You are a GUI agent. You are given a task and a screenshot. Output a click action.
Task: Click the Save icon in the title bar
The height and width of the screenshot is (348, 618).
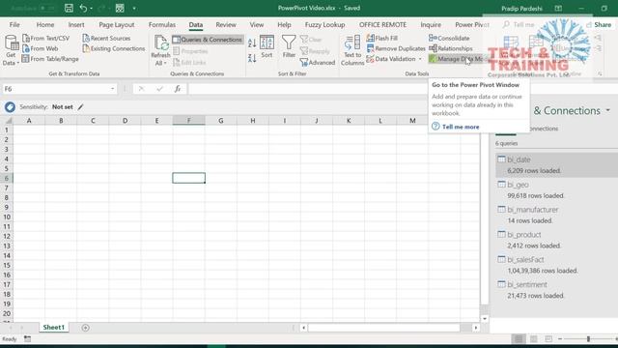(69, 8)
